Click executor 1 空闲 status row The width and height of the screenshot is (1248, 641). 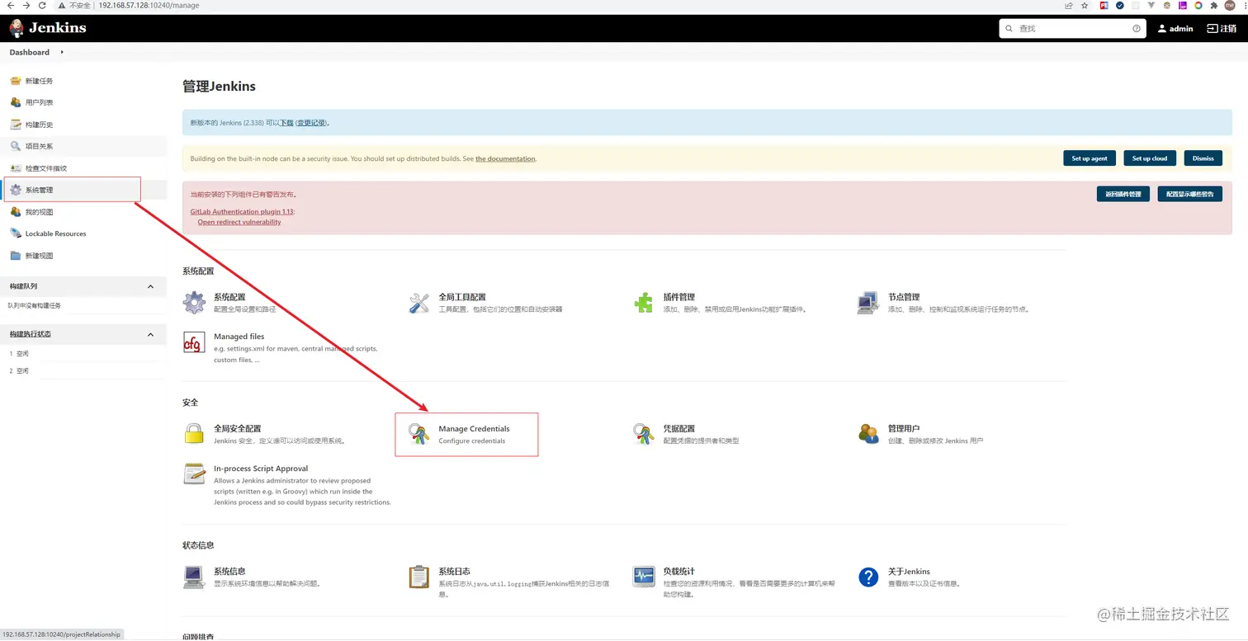[x=83, y=353]
